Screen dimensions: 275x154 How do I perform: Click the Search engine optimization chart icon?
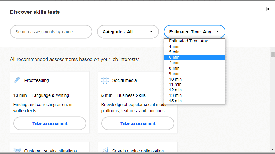tap(105, 151)
